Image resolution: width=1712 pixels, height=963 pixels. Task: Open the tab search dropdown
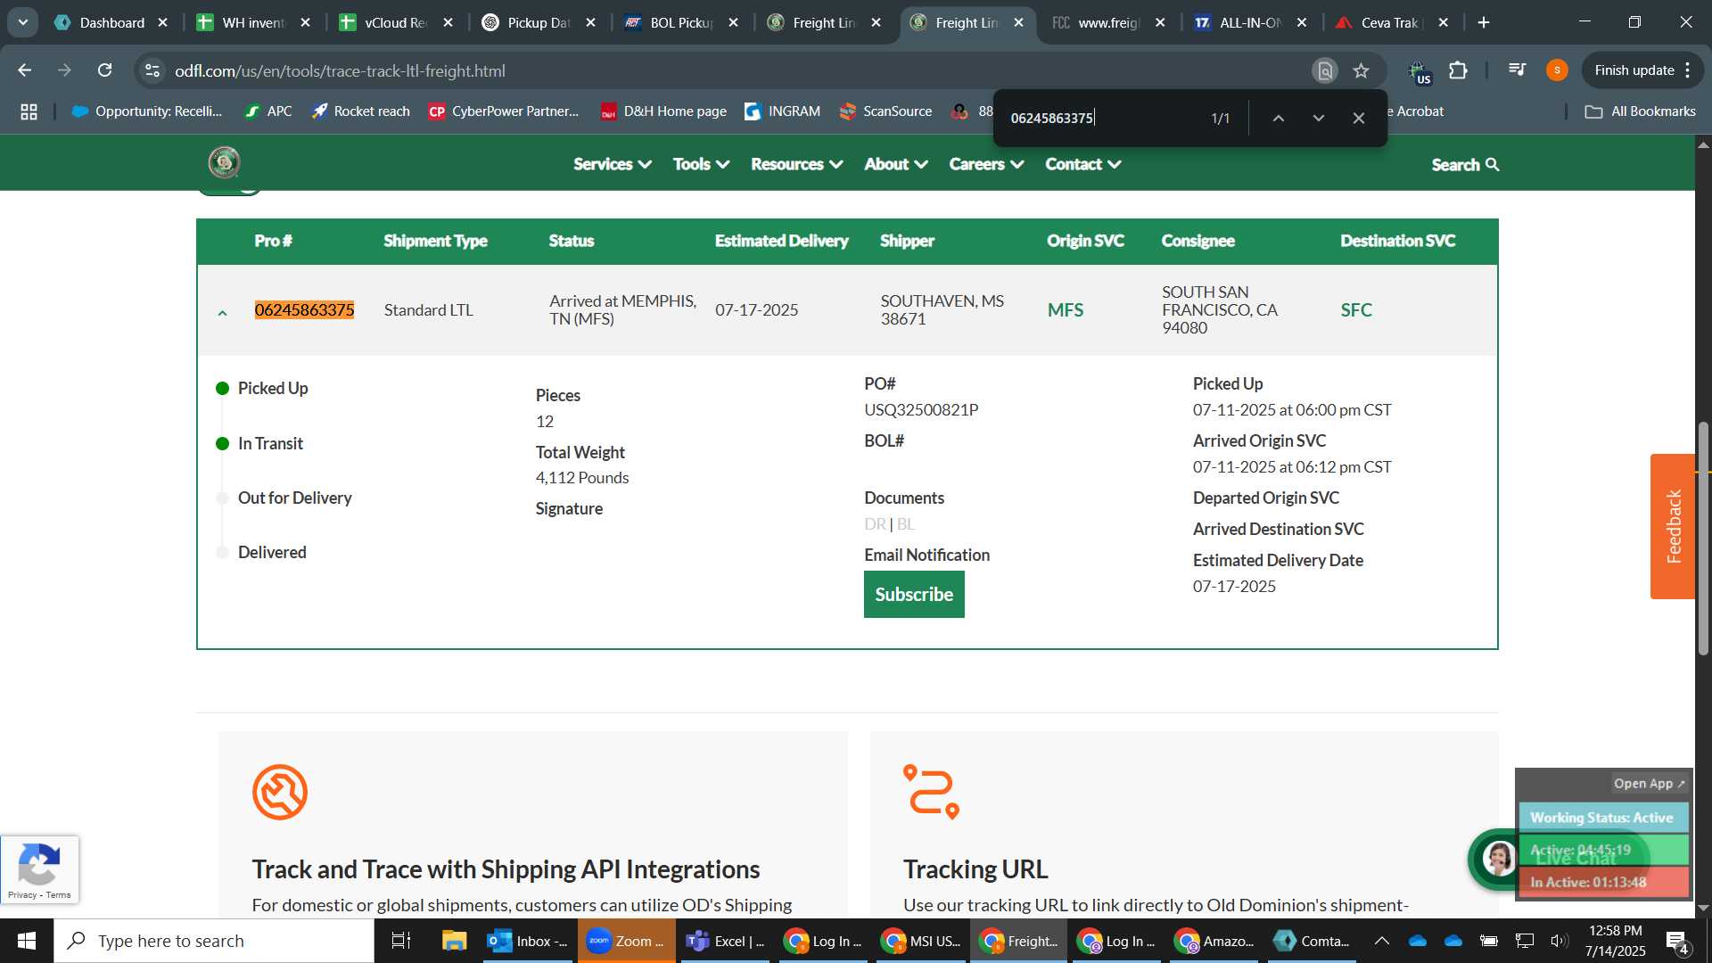coord(22,22)
